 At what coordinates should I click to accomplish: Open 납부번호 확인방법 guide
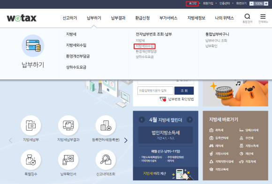tap(177, 99)
